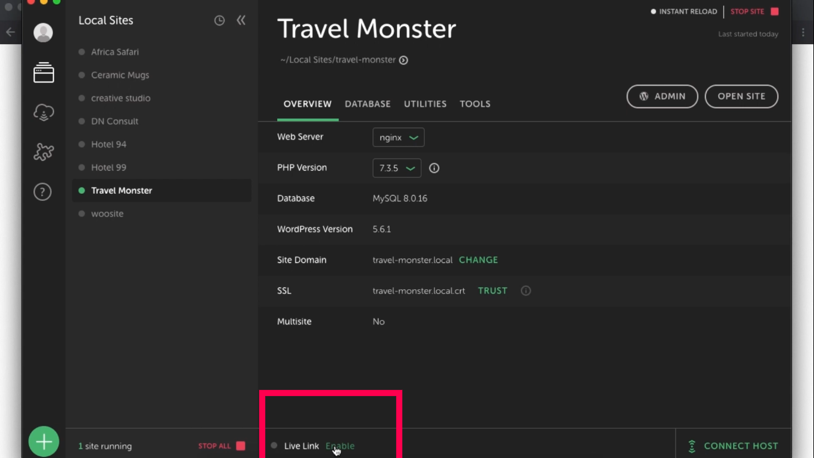Click the browser back arrow behind window
814x458 pixels.
pos(10,32)
